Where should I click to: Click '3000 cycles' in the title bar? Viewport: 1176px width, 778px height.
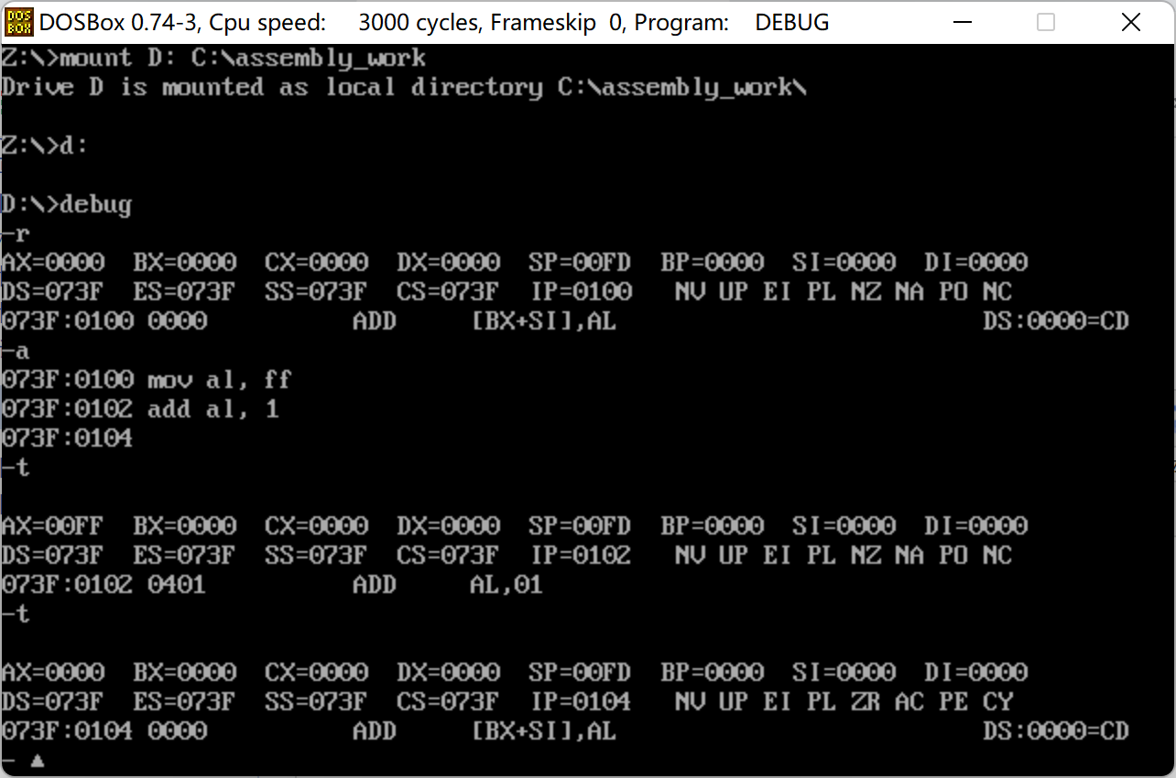[x=418, y=22]
